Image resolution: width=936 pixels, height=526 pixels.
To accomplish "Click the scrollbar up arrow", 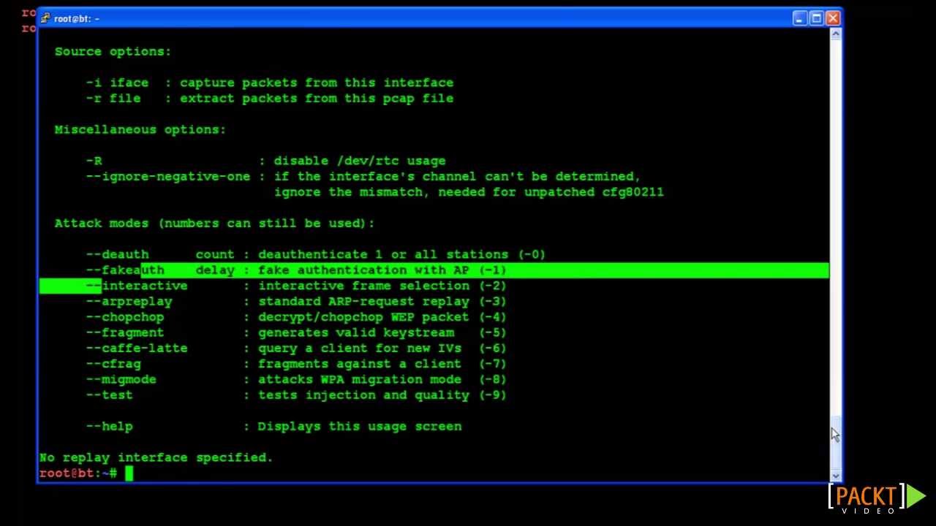I will tap(836, 34).
